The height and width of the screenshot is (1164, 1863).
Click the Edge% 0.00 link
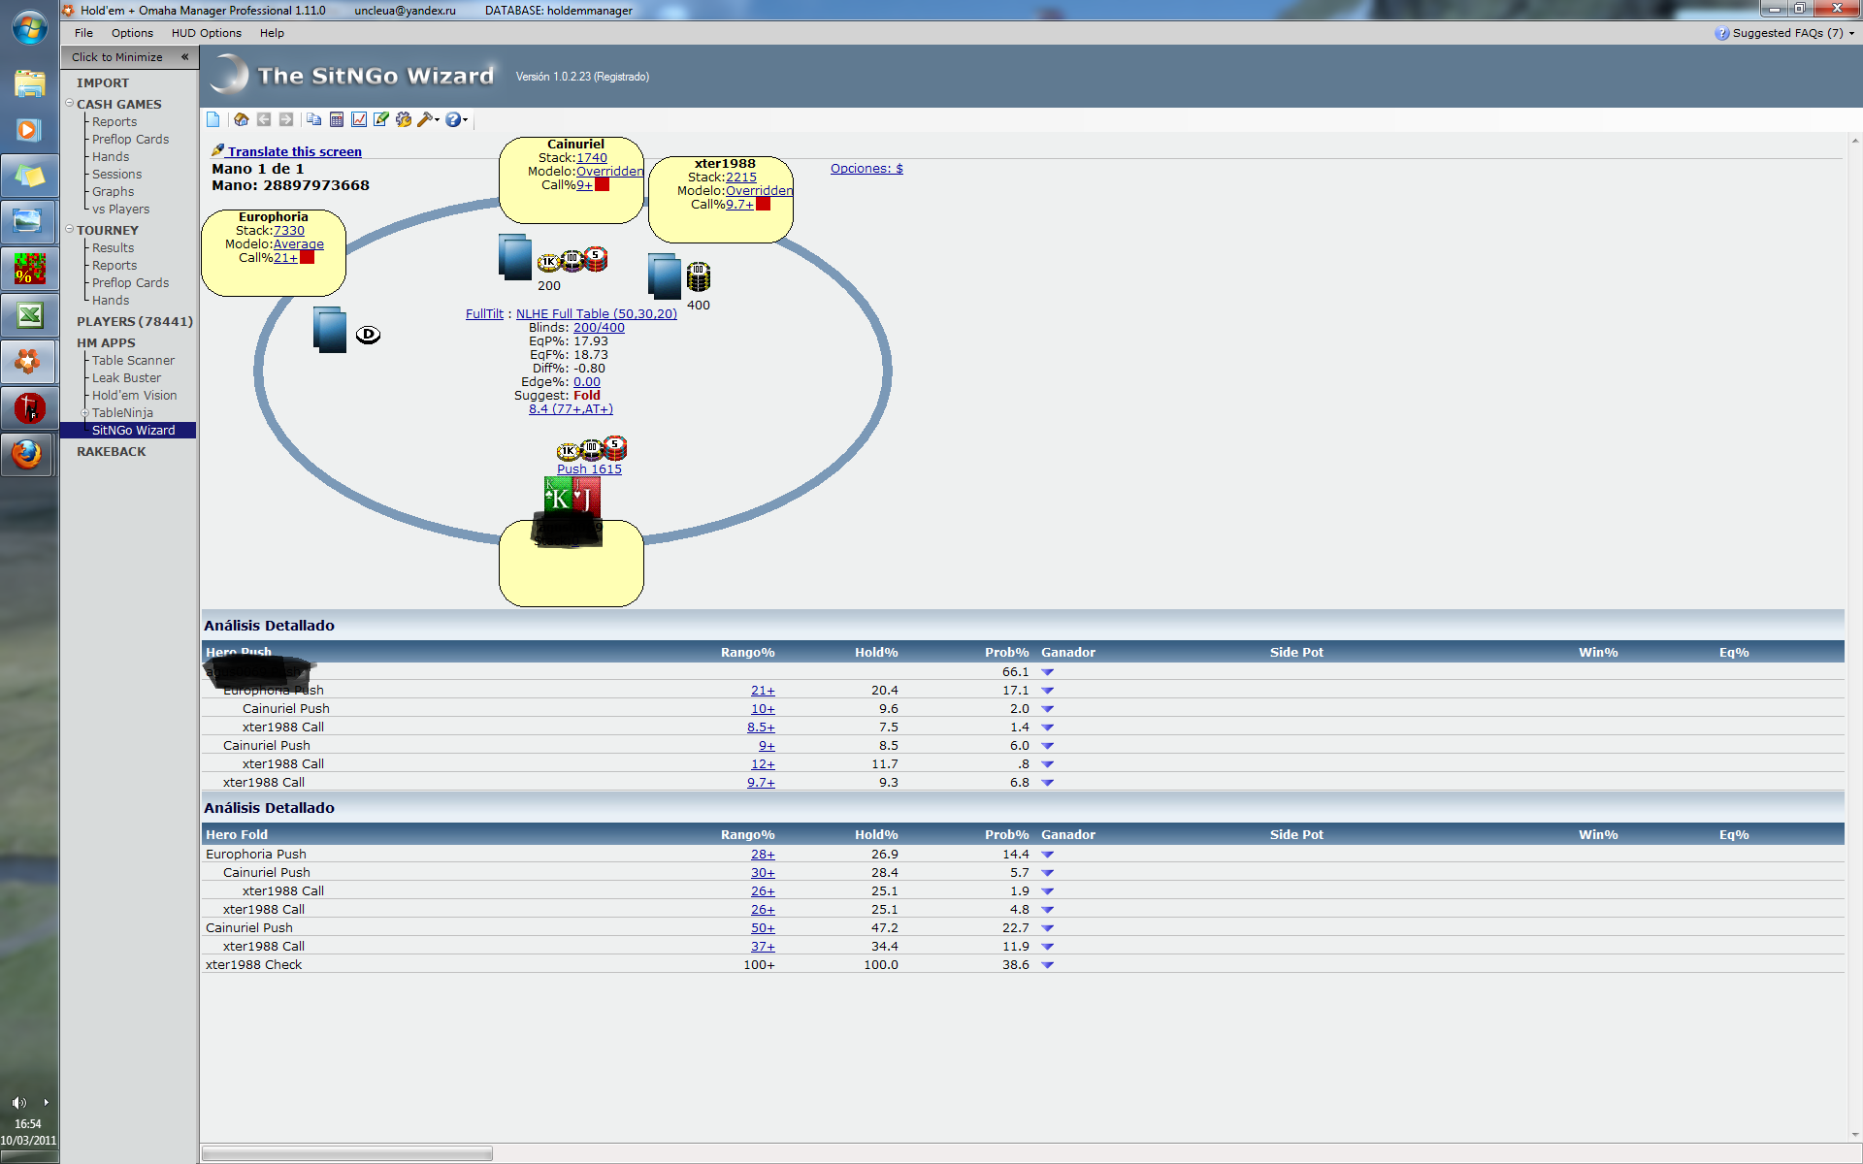tap(587, 381)
